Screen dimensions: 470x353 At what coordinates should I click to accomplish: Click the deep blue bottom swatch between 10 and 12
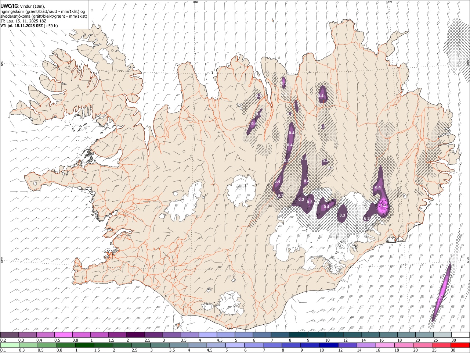tap(329, 345)
